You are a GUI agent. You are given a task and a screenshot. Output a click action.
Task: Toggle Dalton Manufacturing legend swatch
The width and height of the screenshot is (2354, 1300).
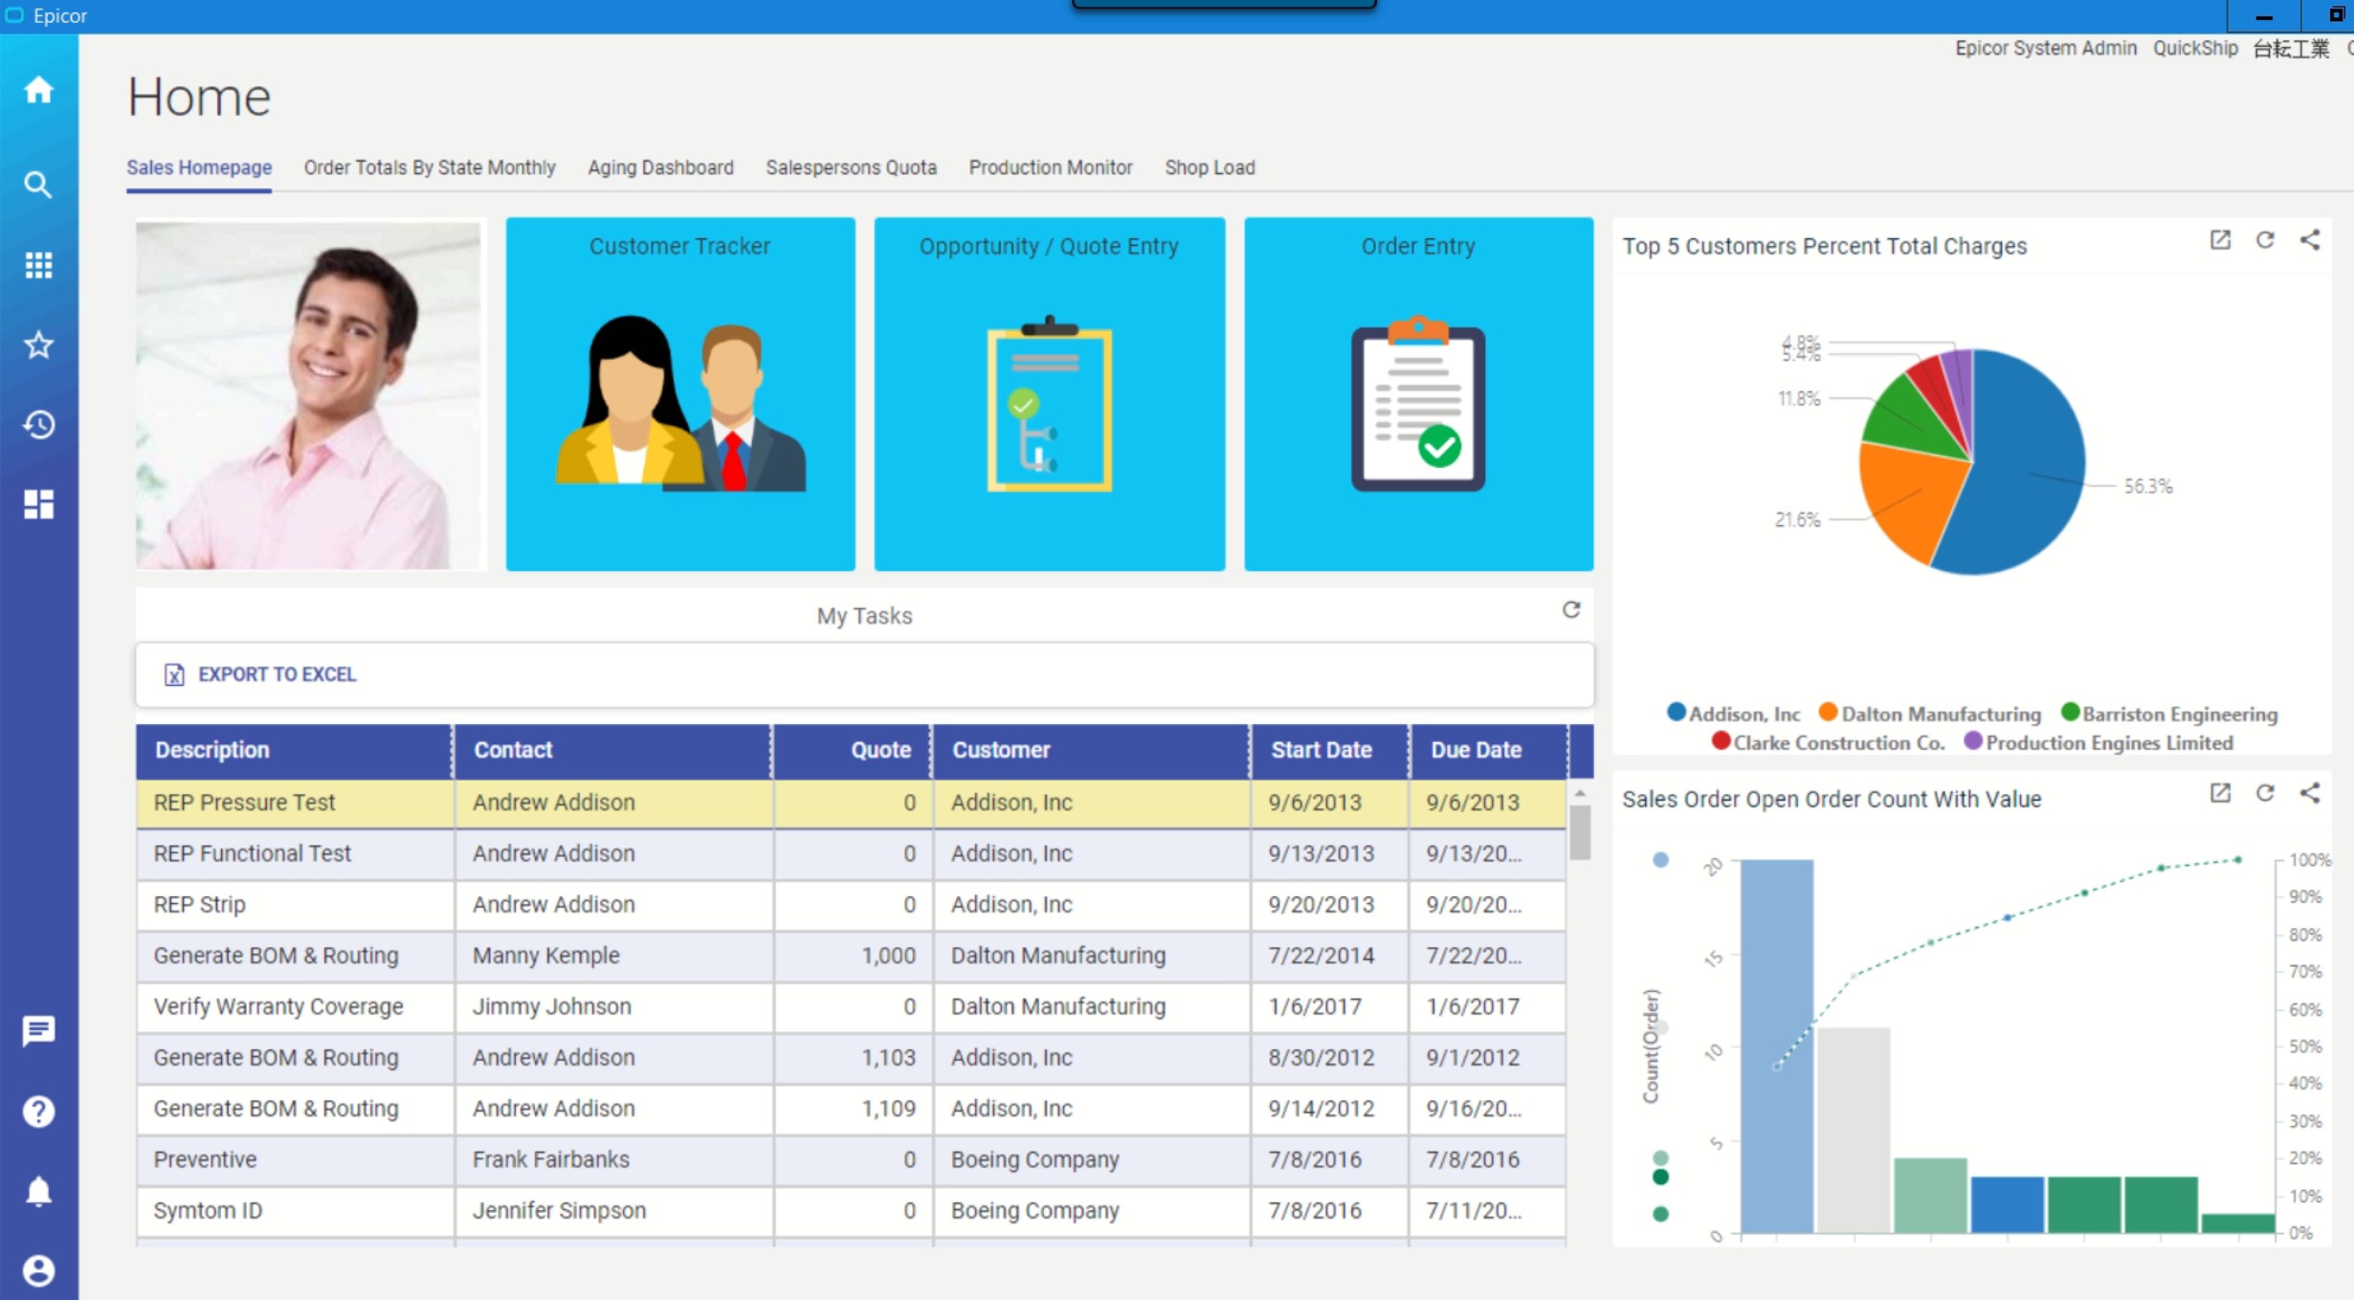(x=1828, y=712)
